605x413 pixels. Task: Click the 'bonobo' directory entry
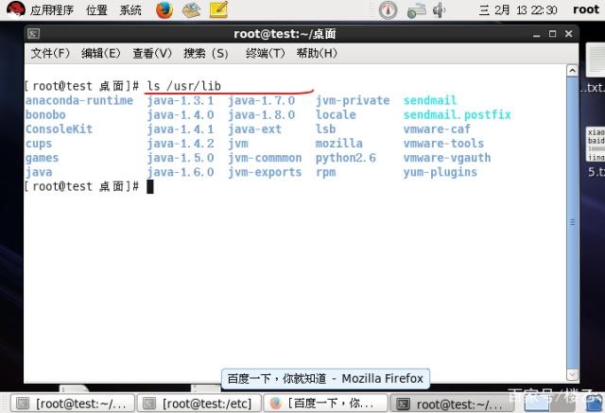tap(45, 114)
